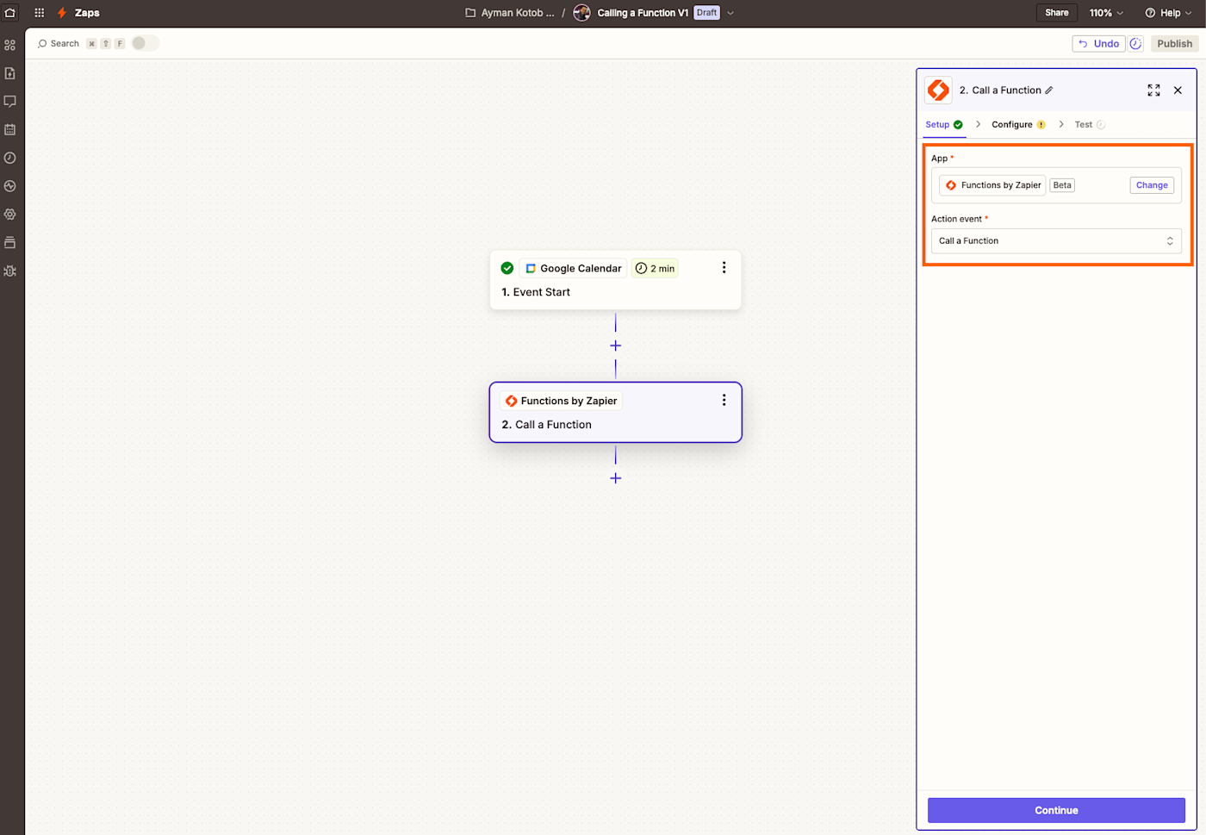Select the Google Calendar Event Start step

click(615, 280)
